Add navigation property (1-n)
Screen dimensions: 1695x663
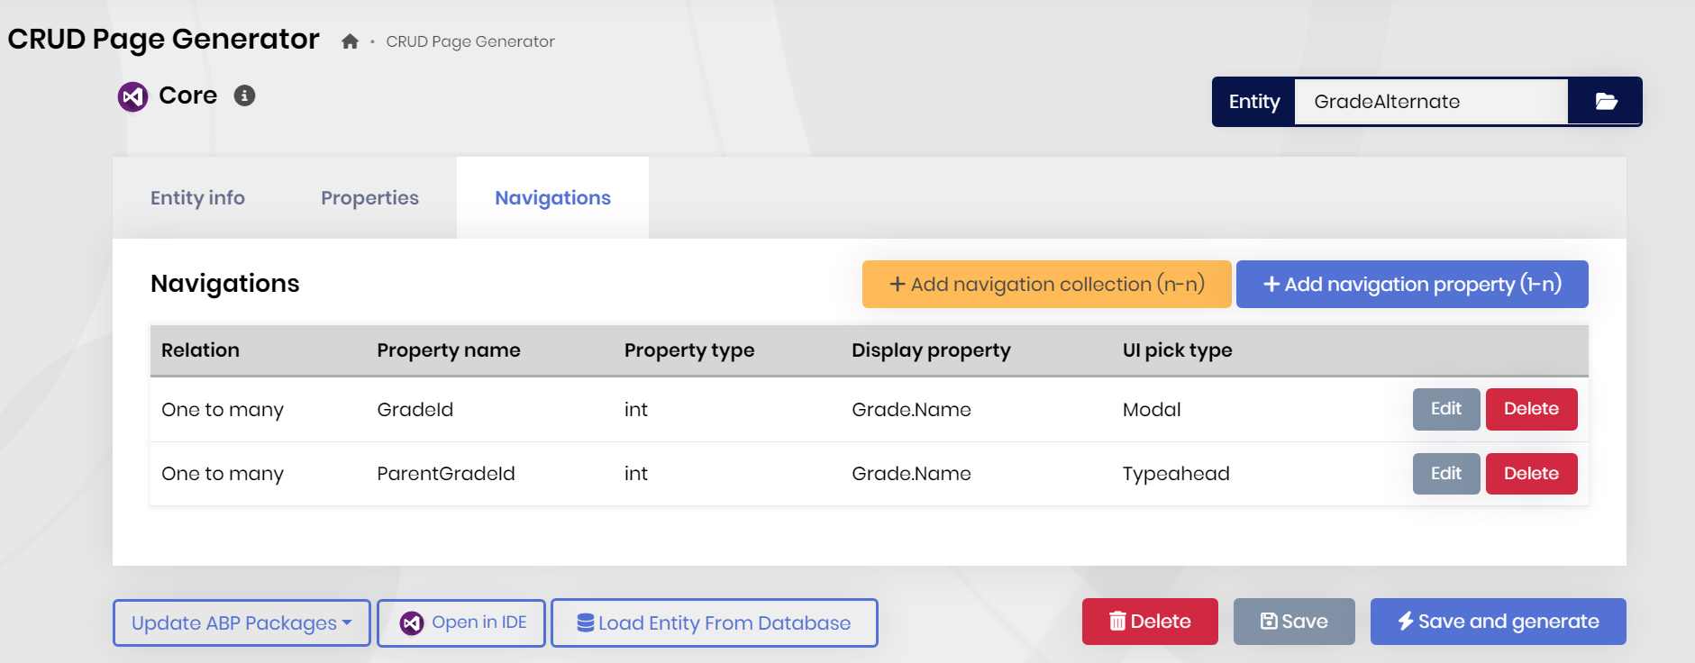(1411, 285)
